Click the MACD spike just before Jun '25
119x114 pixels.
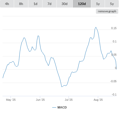38,36
